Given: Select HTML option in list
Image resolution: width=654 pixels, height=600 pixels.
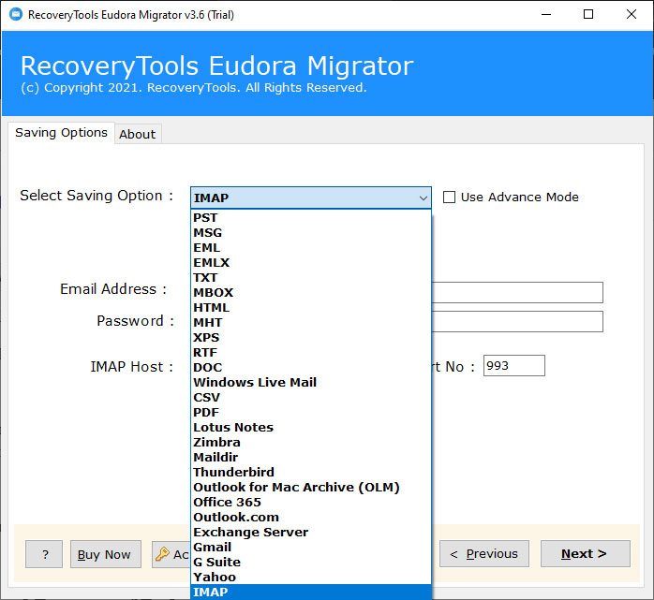Looking at the screenshot, I should point(311,308).
